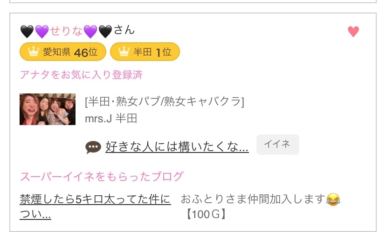Image resolution: width=386 pixels, height=232 pixels.
Task: Click the スーパーイイネをもらったブログ heading
Action: [102, 177]
